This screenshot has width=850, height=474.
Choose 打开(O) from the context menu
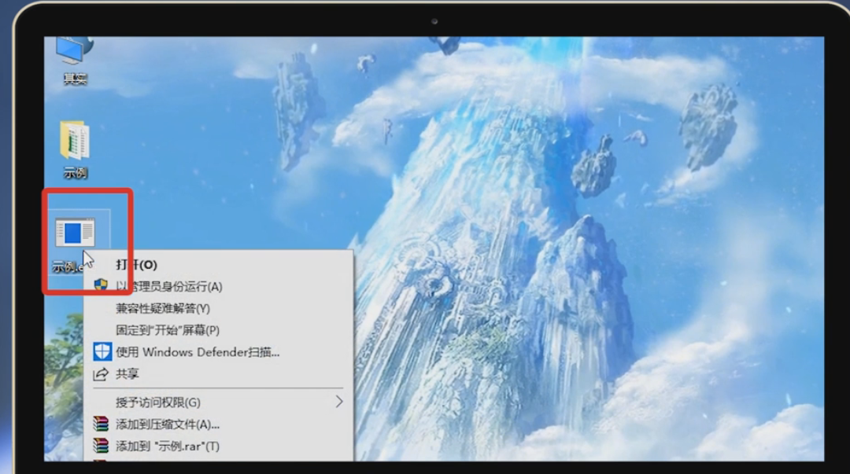[137, 265]
